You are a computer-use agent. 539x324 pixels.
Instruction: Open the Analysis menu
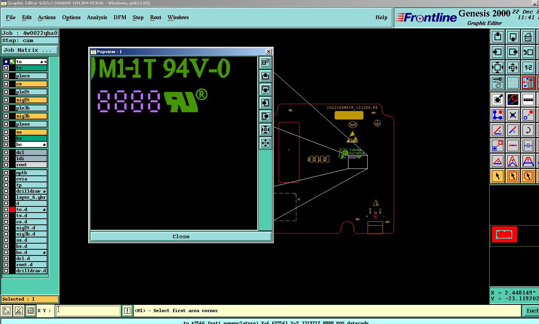tap(97, 17)
